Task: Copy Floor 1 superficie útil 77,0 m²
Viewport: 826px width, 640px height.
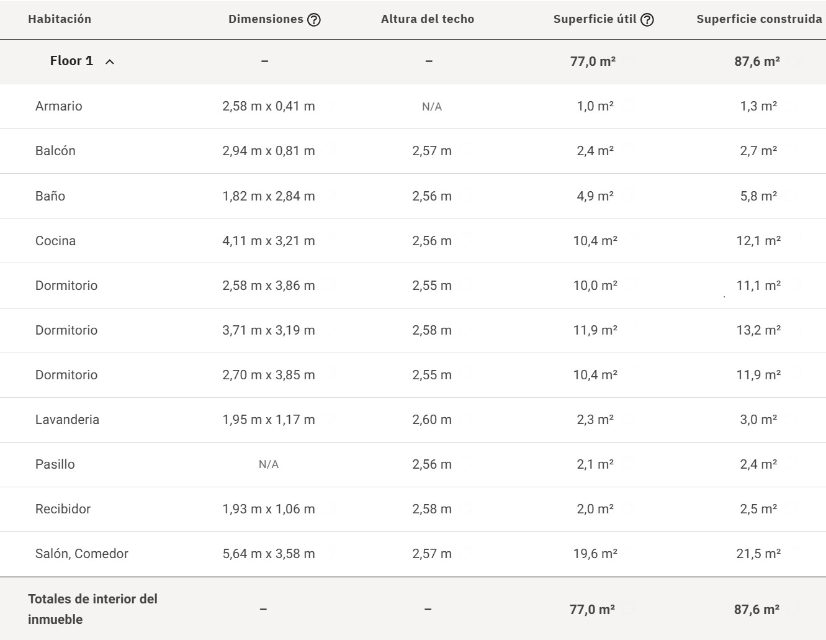Action: (x=629, y=61)
